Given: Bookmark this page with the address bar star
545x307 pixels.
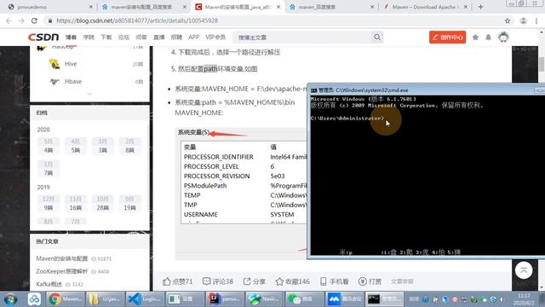Looking at the screenshot, I should (x=508, y=20).
